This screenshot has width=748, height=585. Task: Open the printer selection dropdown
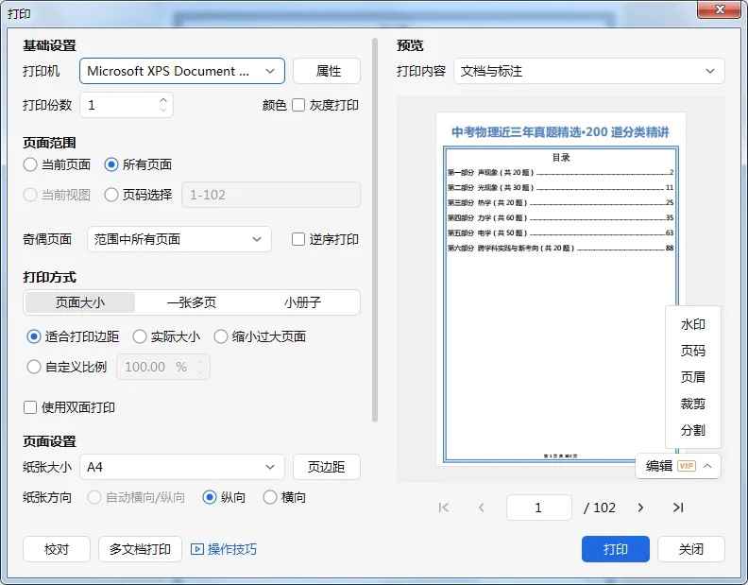pos(182,71)
